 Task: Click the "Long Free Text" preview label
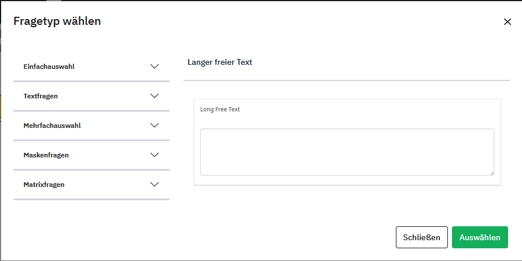coord(220,109)
